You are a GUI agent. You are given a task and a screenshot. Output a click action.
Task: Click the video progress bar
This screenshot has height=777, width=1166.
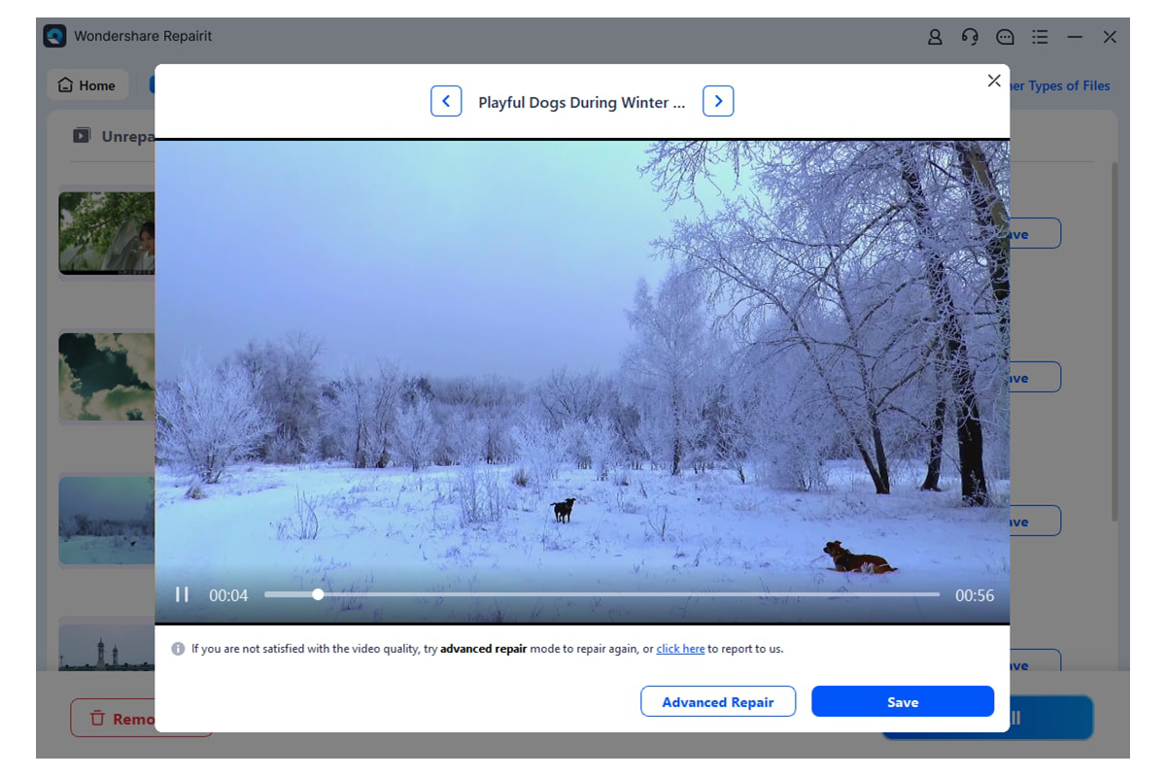(x=602, y=593)
